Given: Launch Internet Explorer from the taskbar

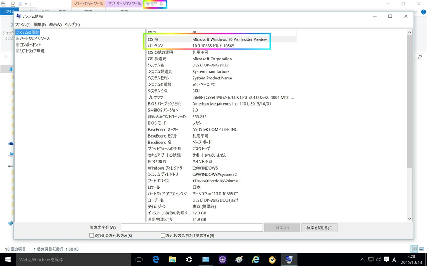Looking at the screenshot, I should click(x=256, y=259).
